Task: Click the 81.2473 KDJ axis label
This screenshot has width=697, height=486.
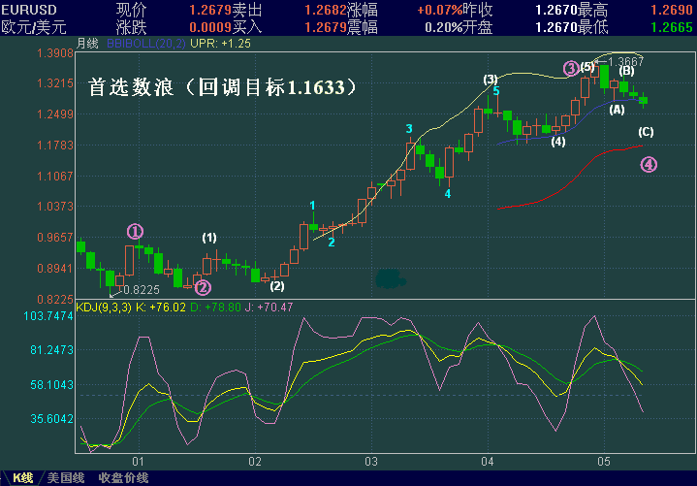Action: coord(51,350)
